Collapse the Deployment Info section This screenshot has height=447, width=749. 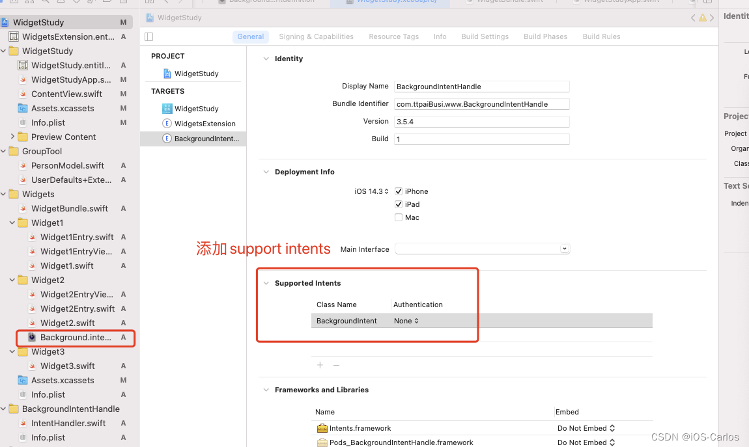coord(266,172)
